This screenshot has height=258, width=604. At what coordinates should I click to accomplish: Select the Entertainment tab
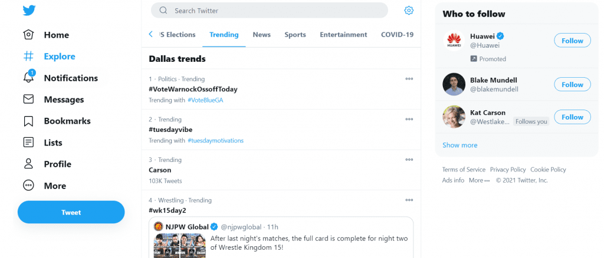(x=343, y=35)
